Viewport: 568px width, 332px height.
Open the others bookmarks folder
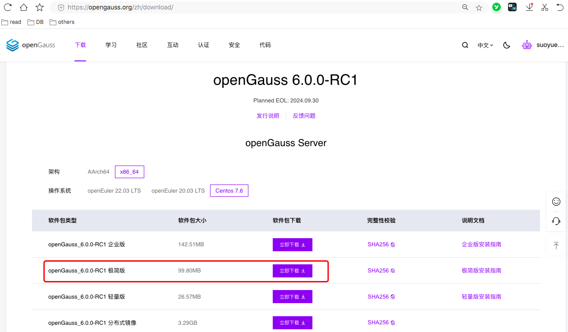[62, 22]
